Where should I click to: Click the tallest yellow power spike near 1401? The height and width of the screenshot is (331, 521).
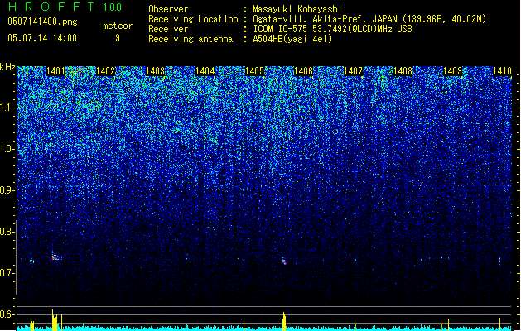pyautogui.click(x=52, y=320)
